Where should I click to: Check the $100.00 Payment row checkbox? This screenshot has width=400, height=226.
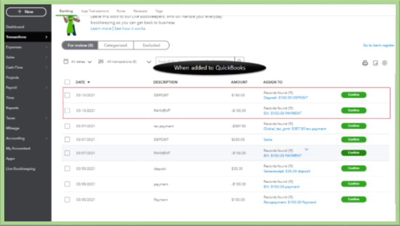(x=67, y=200)
